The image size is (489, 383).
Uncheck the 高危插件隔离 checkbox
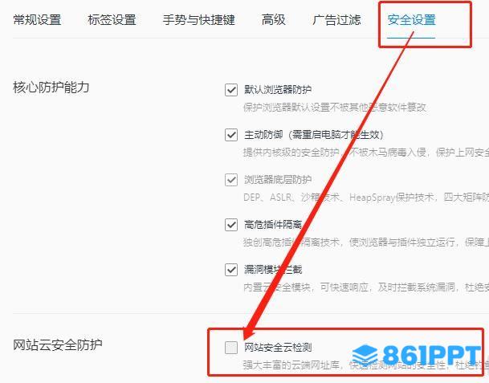[x=231, y=225]
